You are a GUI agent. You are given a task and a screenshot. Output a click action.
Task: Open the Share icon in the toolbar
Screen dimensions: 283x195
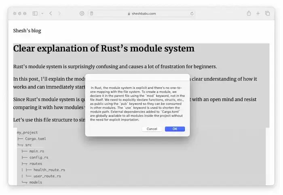(x=249, y=13)
